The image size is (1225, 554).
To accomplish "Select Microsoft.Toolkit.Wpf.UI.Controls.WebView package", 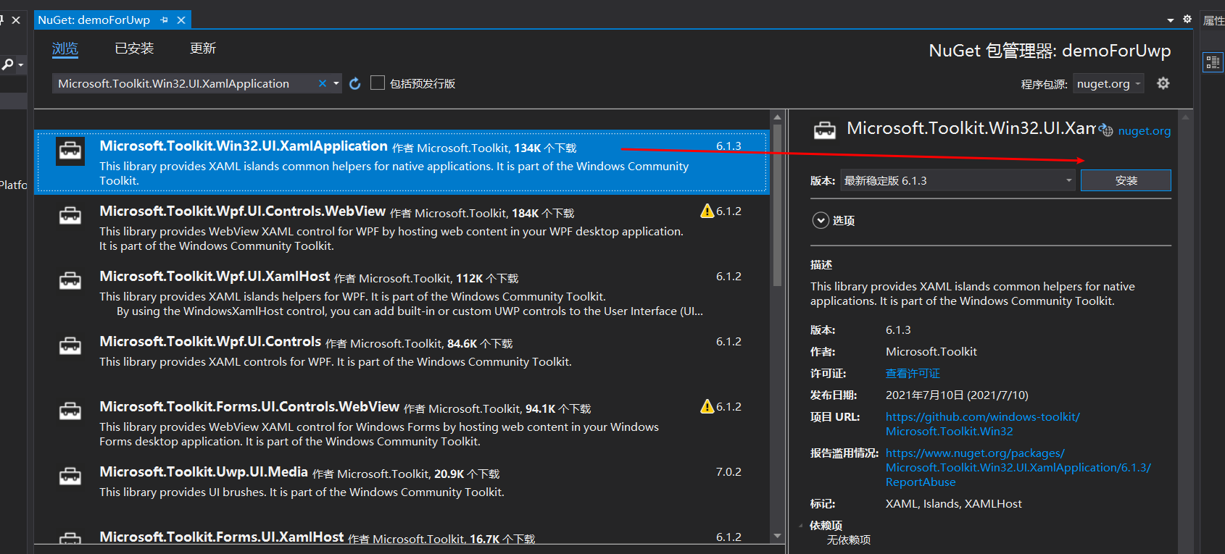I will [x=402, y=227].
